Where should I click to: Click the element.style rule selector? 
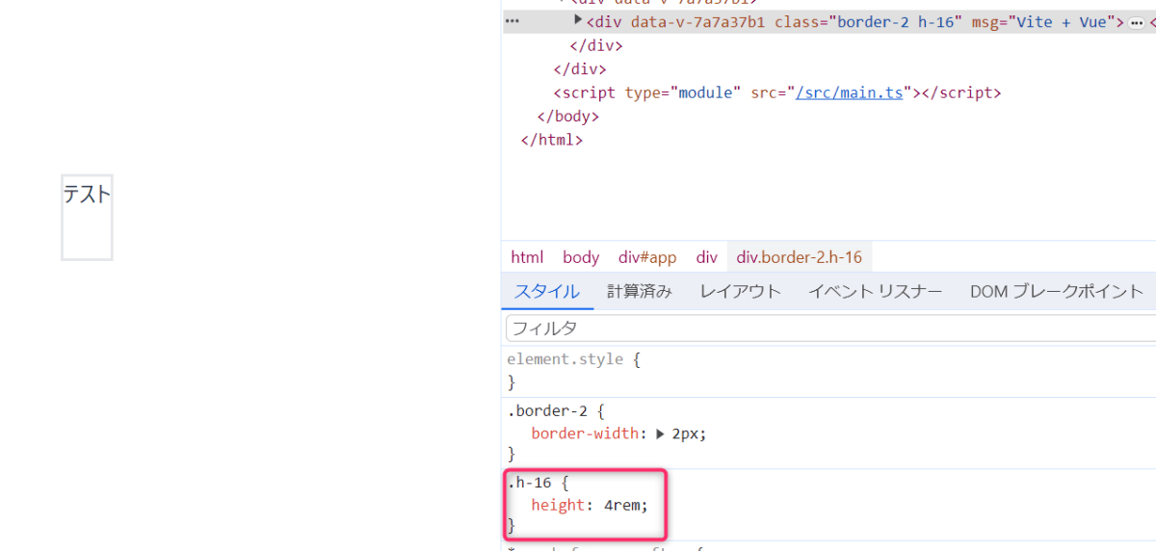[567, 359]
